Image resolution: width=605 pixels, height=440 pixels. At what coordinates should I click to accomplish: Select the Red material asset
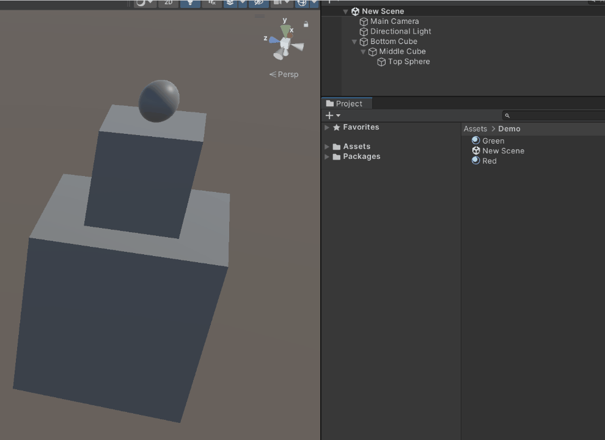(490, 161)
